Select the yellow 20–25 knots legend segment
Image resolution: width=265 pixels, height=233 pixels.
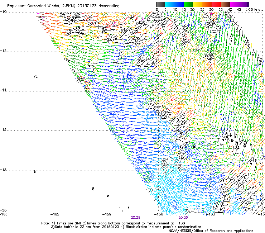click(198, 4)
